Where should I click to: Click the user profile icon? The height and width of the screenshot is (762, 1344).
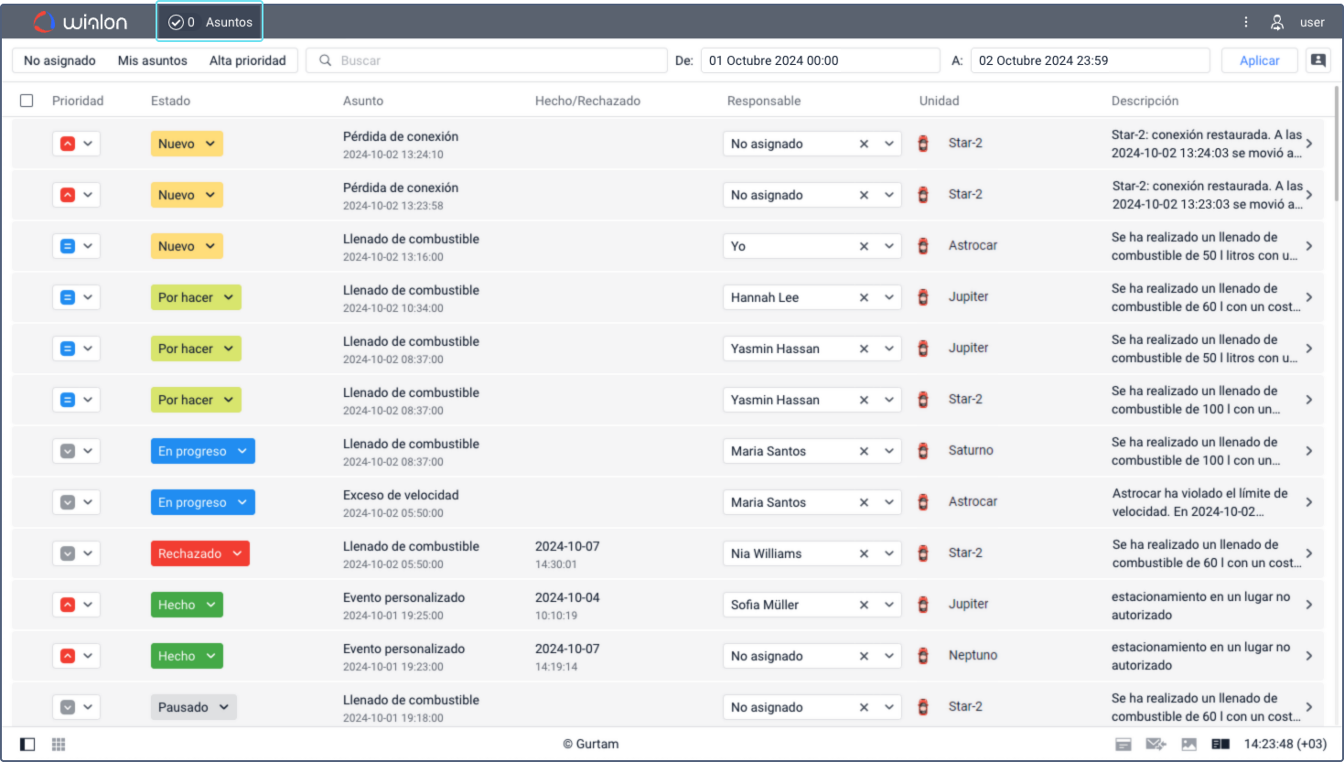point(1277,22)
